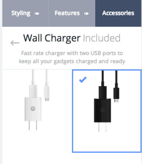This screenshot has height=164, width=142.
Task: Click the Motorola logo on black charger
Action: click(x=102, y=110)
